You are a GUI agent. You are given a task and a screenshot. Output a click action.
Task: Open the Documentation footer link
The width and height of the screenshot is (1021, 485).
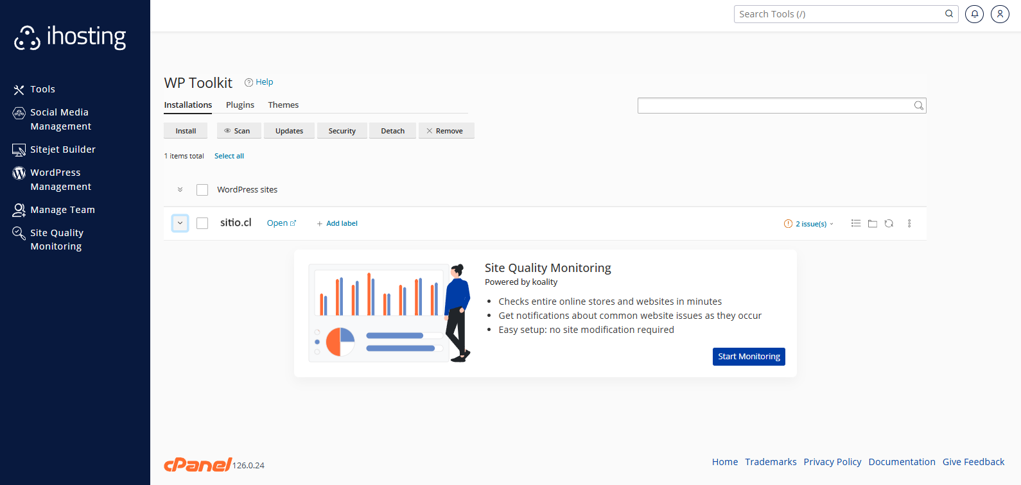click(x=902, y=462)
